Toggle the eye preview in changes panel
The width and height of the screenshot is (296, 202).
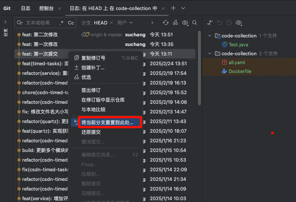pyautogui.click(x=239, y=23)
